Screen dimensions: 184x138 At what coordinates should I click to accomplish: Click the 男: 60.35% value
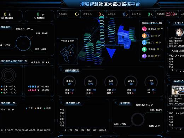tap(43, 87)
